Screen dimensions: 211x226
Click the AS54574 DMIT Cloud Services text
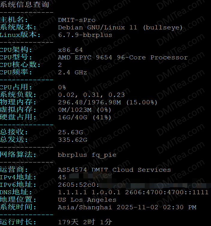(114, 170)
